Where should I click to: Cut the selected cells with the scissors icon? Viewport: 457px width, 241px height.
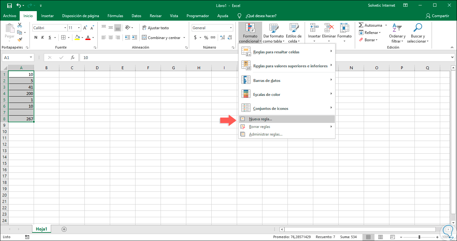click(20, 25)
